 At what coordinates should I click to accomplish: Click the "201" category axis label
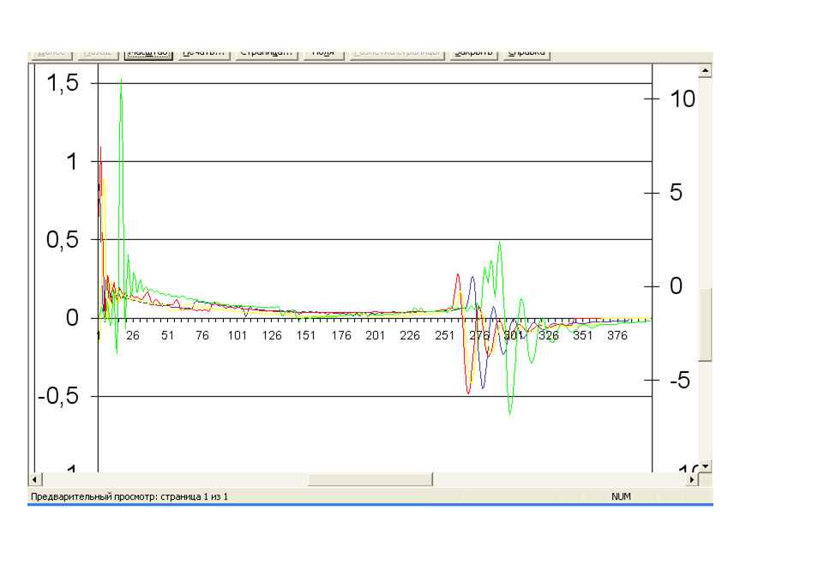click(376, 335)
